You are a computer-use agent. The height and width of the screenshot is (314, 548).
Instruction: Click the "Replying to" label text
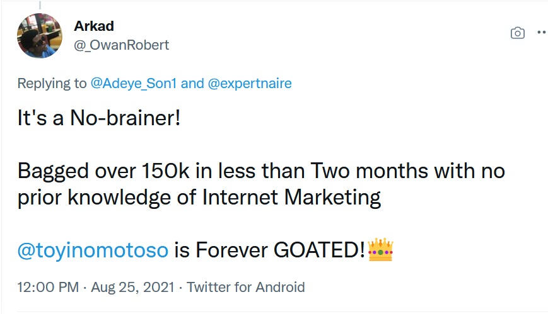click(x=52, y=84)
